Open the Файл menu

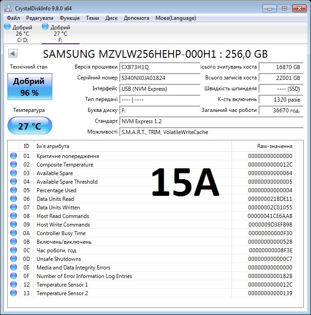(x=13, y=18)
